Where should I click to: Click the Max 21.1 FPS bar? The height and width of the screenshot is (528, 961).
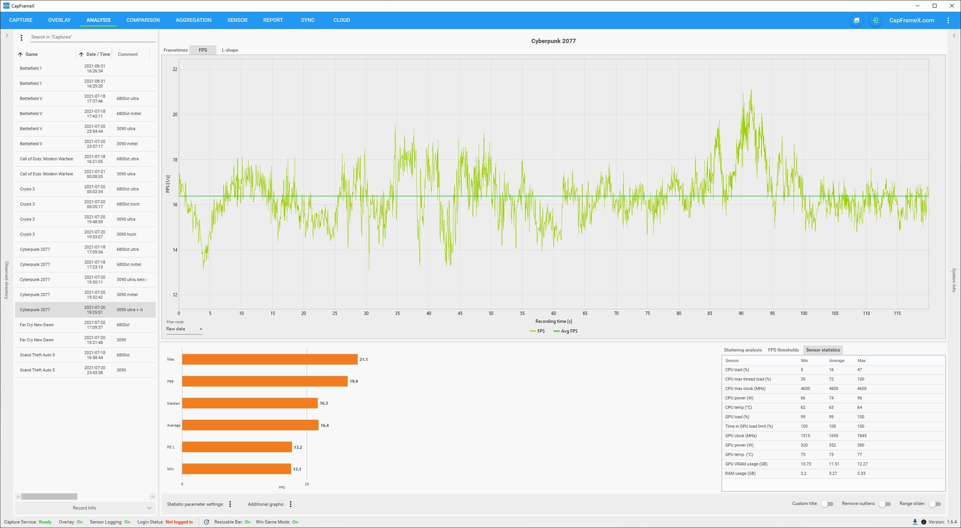pos(270,359)
